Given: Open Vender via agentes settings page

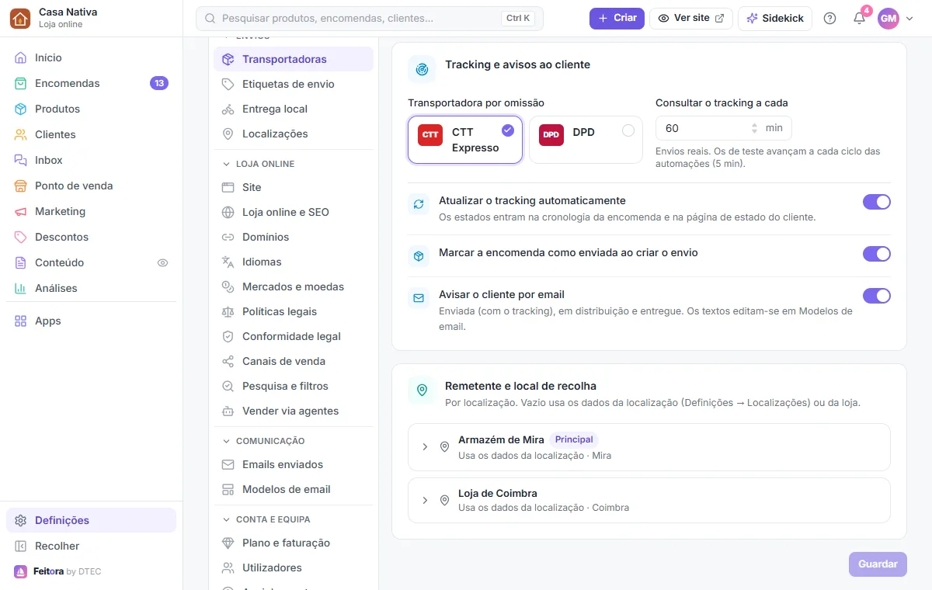Looking at the screenshot, I should click(x=294, y=411).
